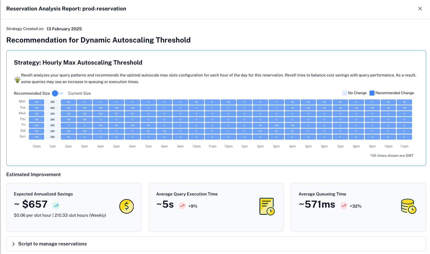Click the lightbulb tip icon
This screenshot has height=254, width=430.
[x=17, y=80]
